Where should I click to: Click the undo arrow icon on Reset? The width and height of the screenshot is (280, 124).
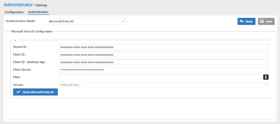tap(242, 21)
